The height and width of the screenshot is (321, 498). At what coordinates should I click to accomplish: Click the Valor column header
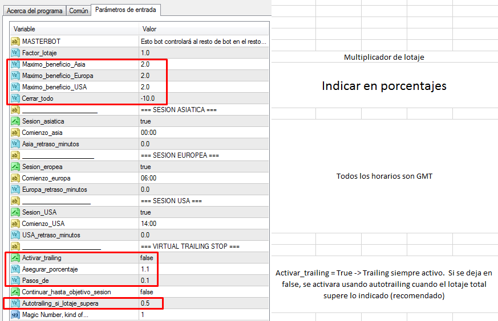click(x=203, y=29)
